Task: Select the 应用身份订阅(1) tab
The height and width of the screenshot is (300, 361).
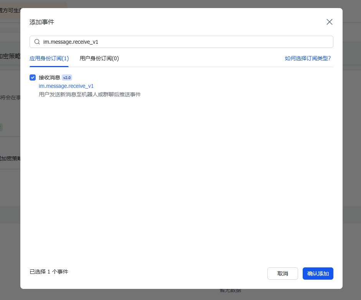Action: 49,58
